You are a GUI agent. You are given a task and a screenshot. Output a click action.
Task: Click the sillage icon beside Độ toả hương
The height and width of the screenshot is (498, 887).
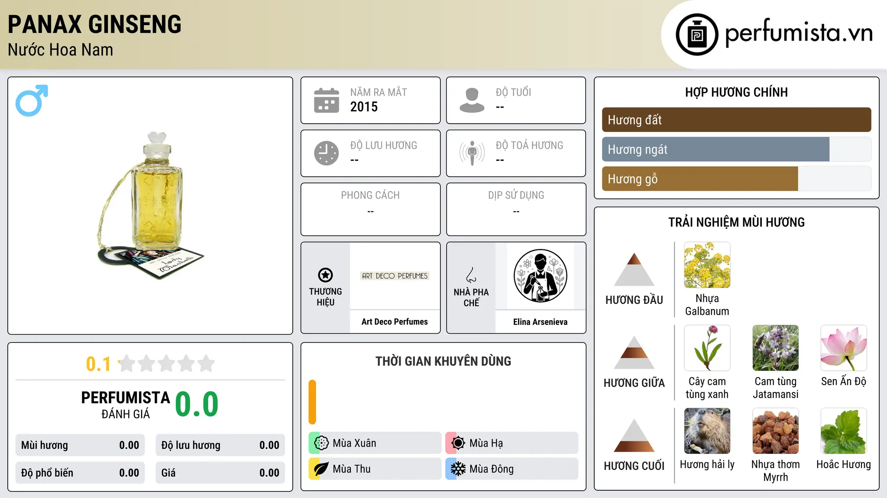[472, 153]
